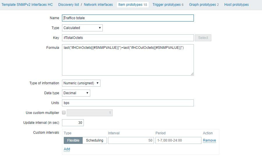Open Graph prototypes tab
The width and height of the screenshot is (262, 157).
coord(204,5)
